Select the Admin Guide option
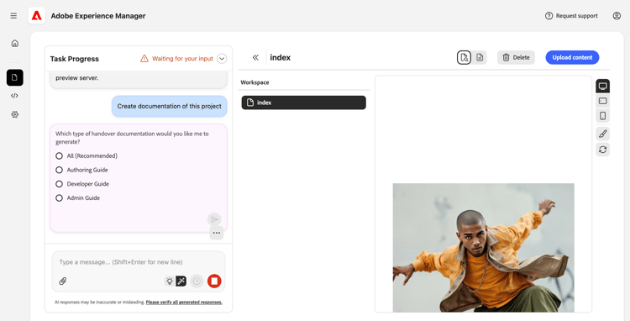Screen dimensions: 630x321 click(77, 198)
